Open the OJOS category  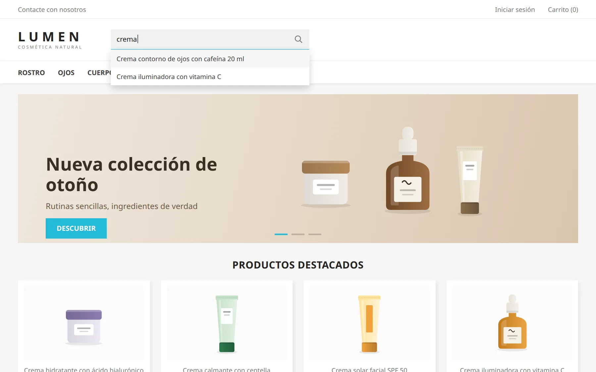point(66,73)
